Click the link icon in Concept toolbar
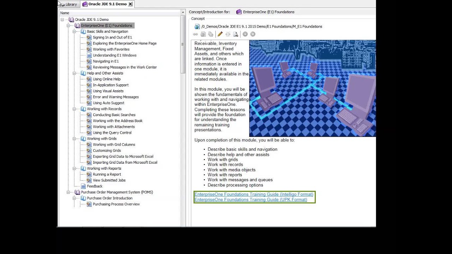 [x=196, y=34]
